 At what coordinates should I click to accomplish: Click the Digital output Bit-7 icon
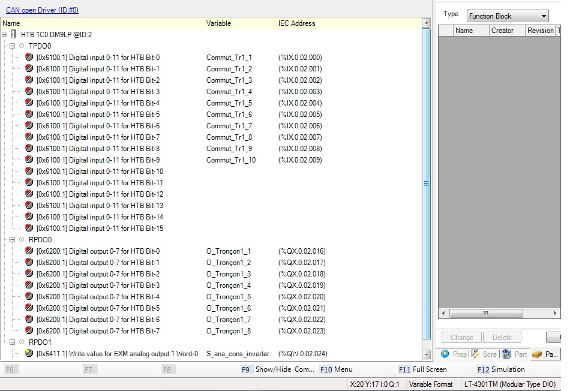29,331
